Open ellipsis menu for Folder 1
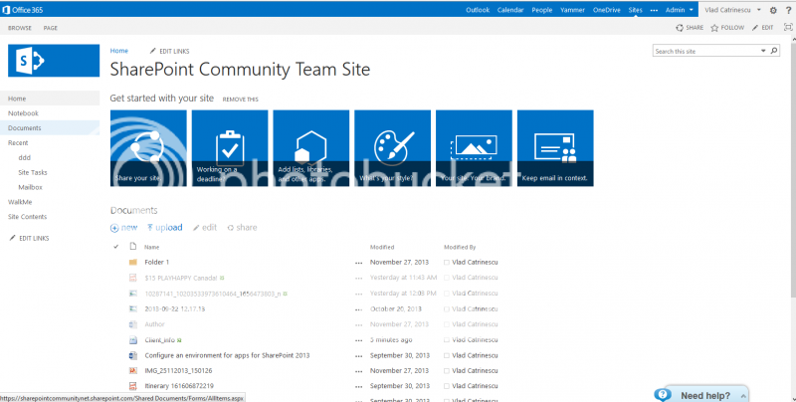 pyautogui.click(x=358, y=262)
